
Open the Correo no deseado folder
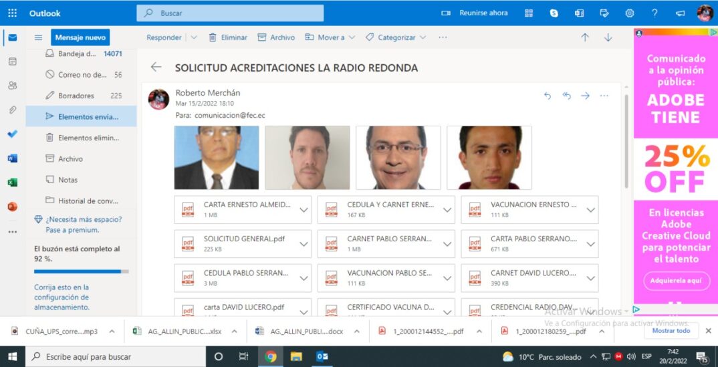click(x=81, y=75)
